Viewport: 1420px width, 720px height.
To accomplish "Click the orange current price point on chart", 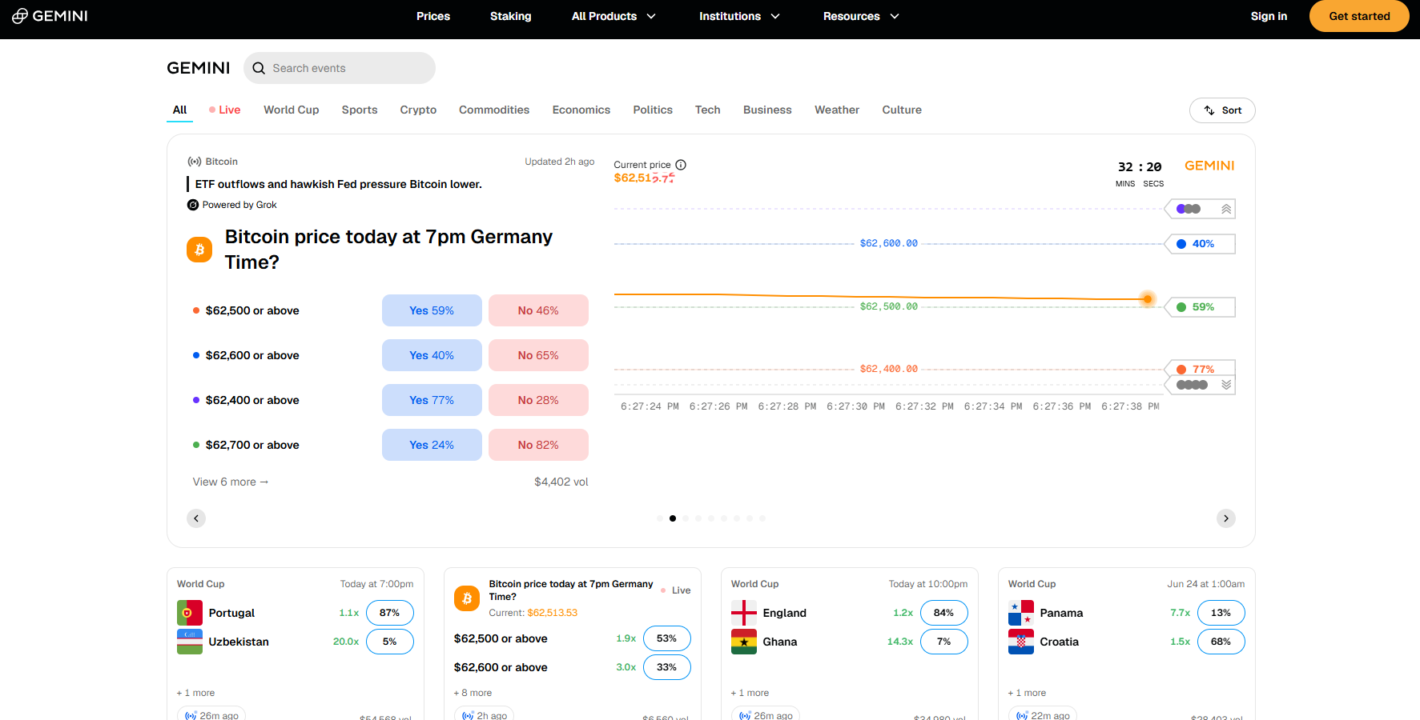I will (x=1148, y=299).
